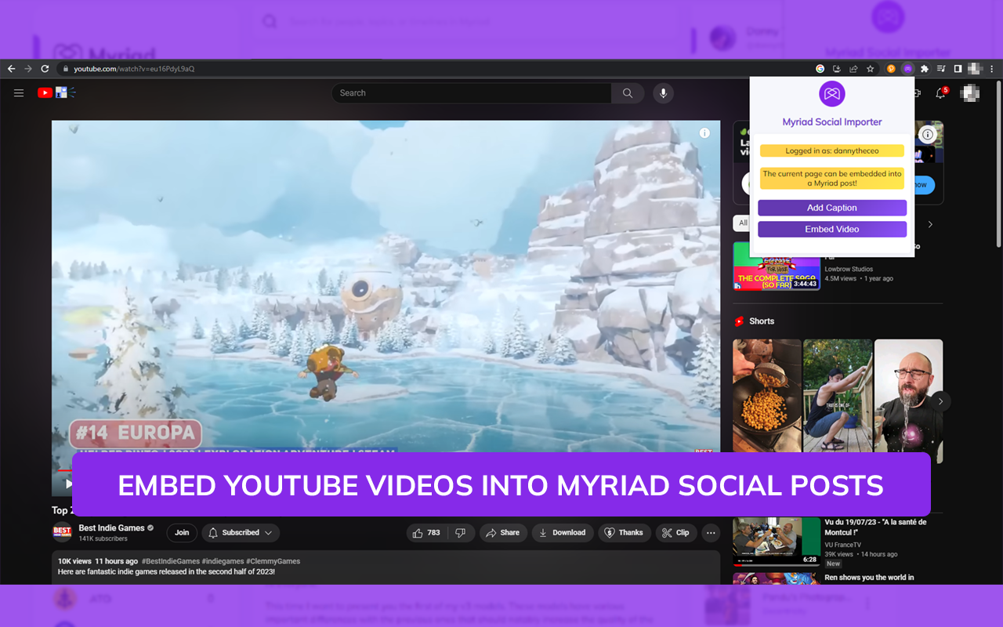
Task: Click the embeddable page notice text
Action: (832, 179)
